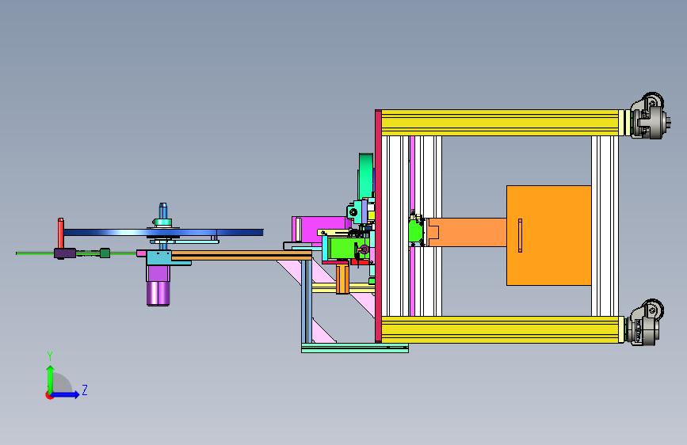Image resolution: width=687 pixels, height=445 pixels.
Task: Select the small dark green block on the rod
Action: (x=105, y=253)
